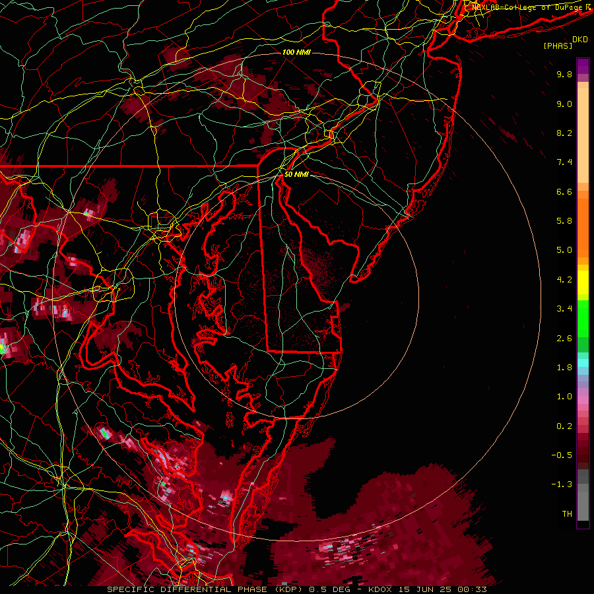
Task: Click the 3.4 value on the scale
Action: [564, 309]
